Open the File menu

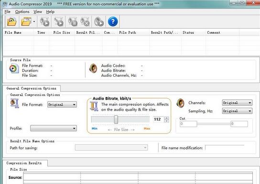pyautogui.click(x=8, y=12)
